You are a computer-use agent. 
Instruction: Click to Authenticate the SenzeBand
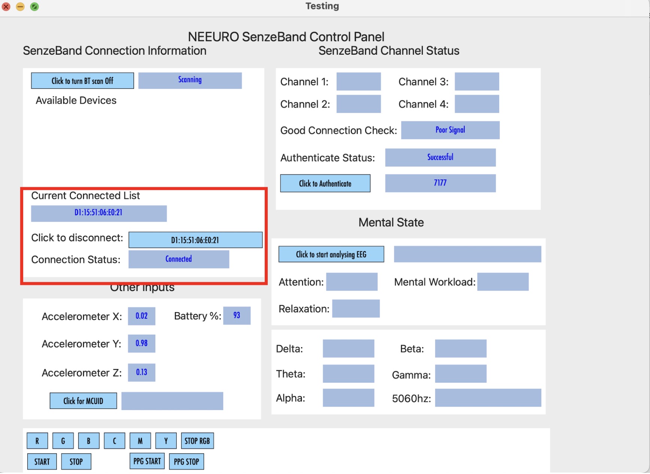325,183
